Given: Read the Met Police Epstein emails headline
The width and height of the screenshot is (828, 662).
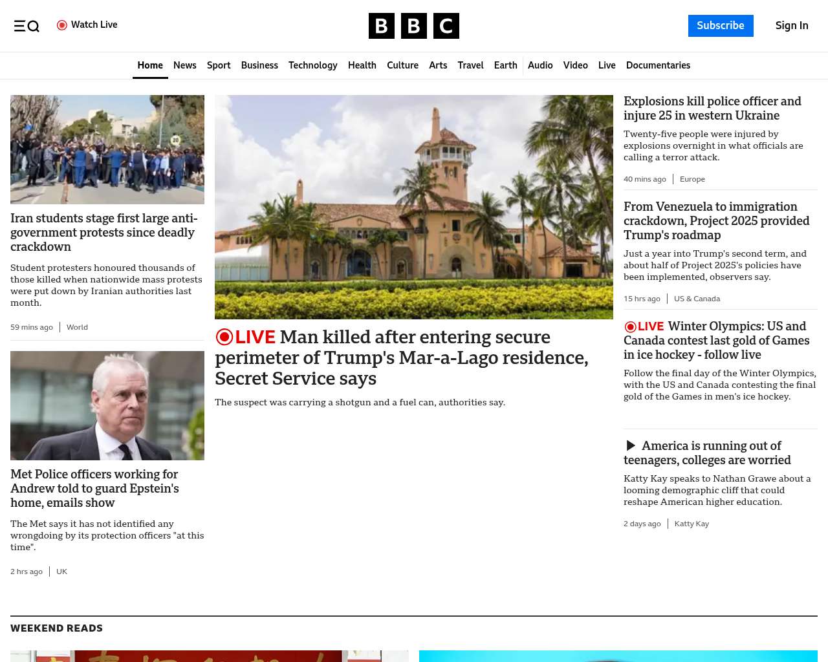Looking at the screenshot, I should 95,489.
